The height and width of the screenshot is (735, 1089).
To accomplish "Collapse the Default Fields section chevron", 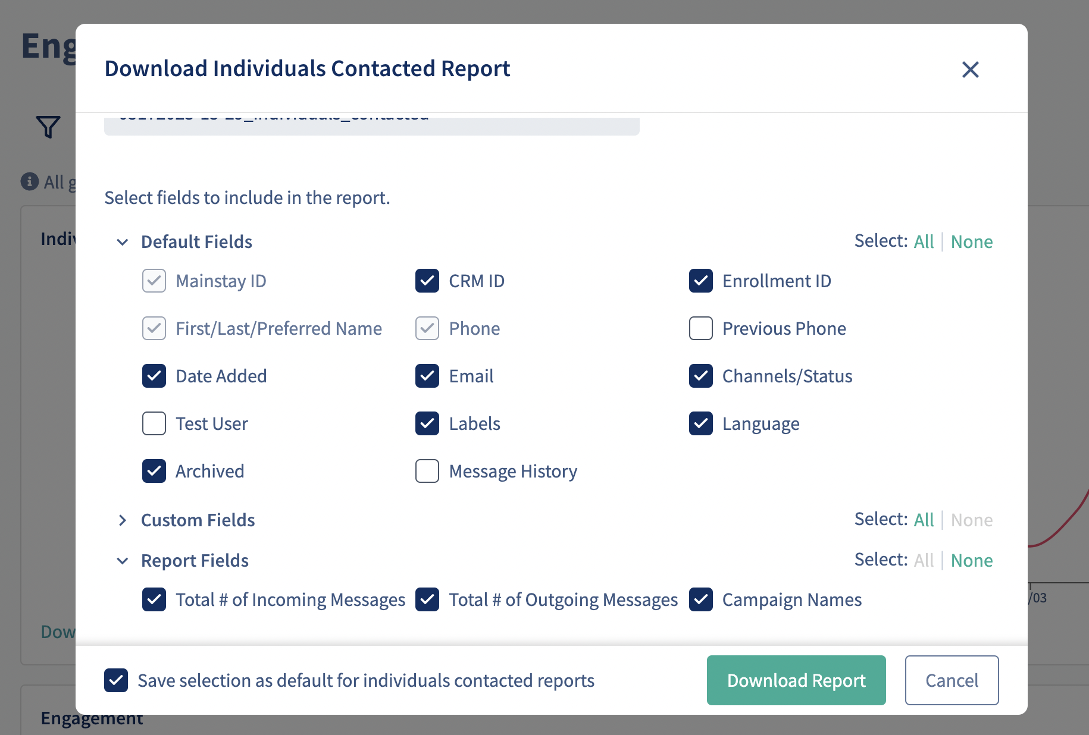I will (x=123, y=242).
